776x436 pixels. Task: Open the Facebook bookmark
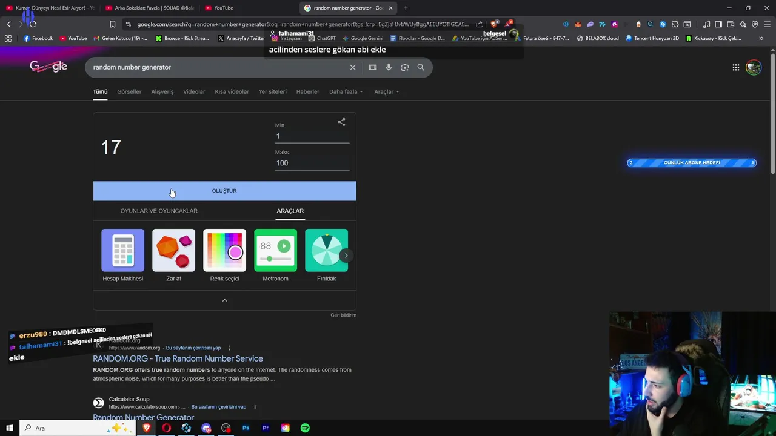click(38, 38)
